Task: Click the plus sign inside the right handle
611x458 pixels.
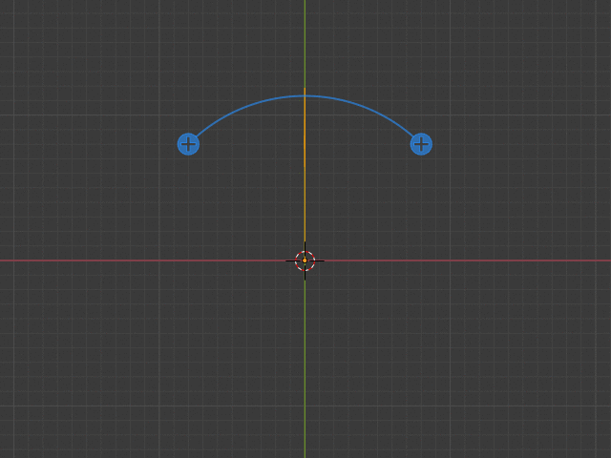Action: coord(421,144)
